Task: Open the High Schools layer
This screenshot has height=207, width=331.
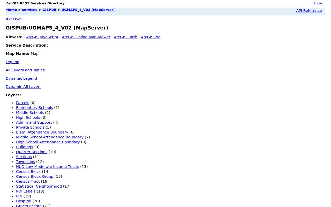Action: 28,117
